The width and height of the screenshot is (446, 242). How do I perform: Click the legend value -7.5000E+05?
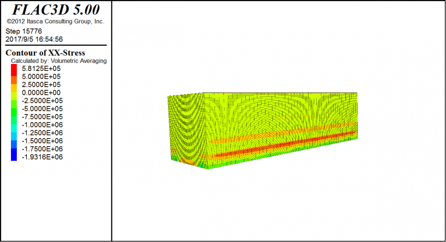pos(42,117)
